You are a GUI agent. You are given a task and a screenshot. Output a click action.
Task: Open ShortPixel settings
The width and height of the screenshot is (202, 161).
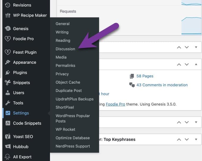click(x=65, y=107)
